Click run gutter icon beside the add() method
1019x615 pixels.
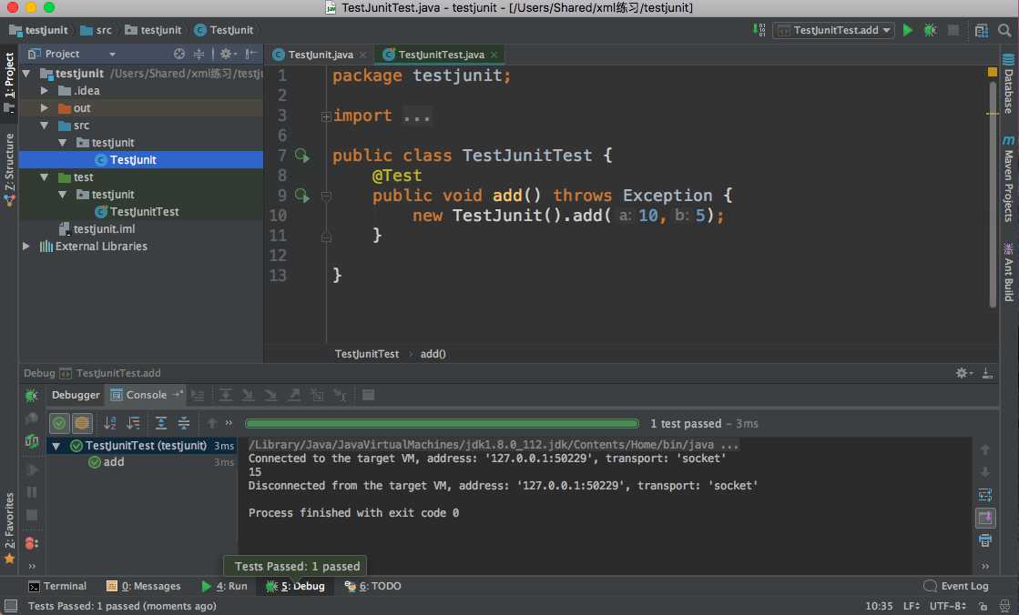pyautogui.click(x=302, y=195)
